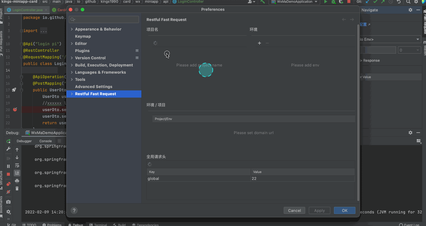The height and width of the screenshot is (226, 426).
Task: Expand the Appearance & Behavior settings node
Action: [72, 29]
